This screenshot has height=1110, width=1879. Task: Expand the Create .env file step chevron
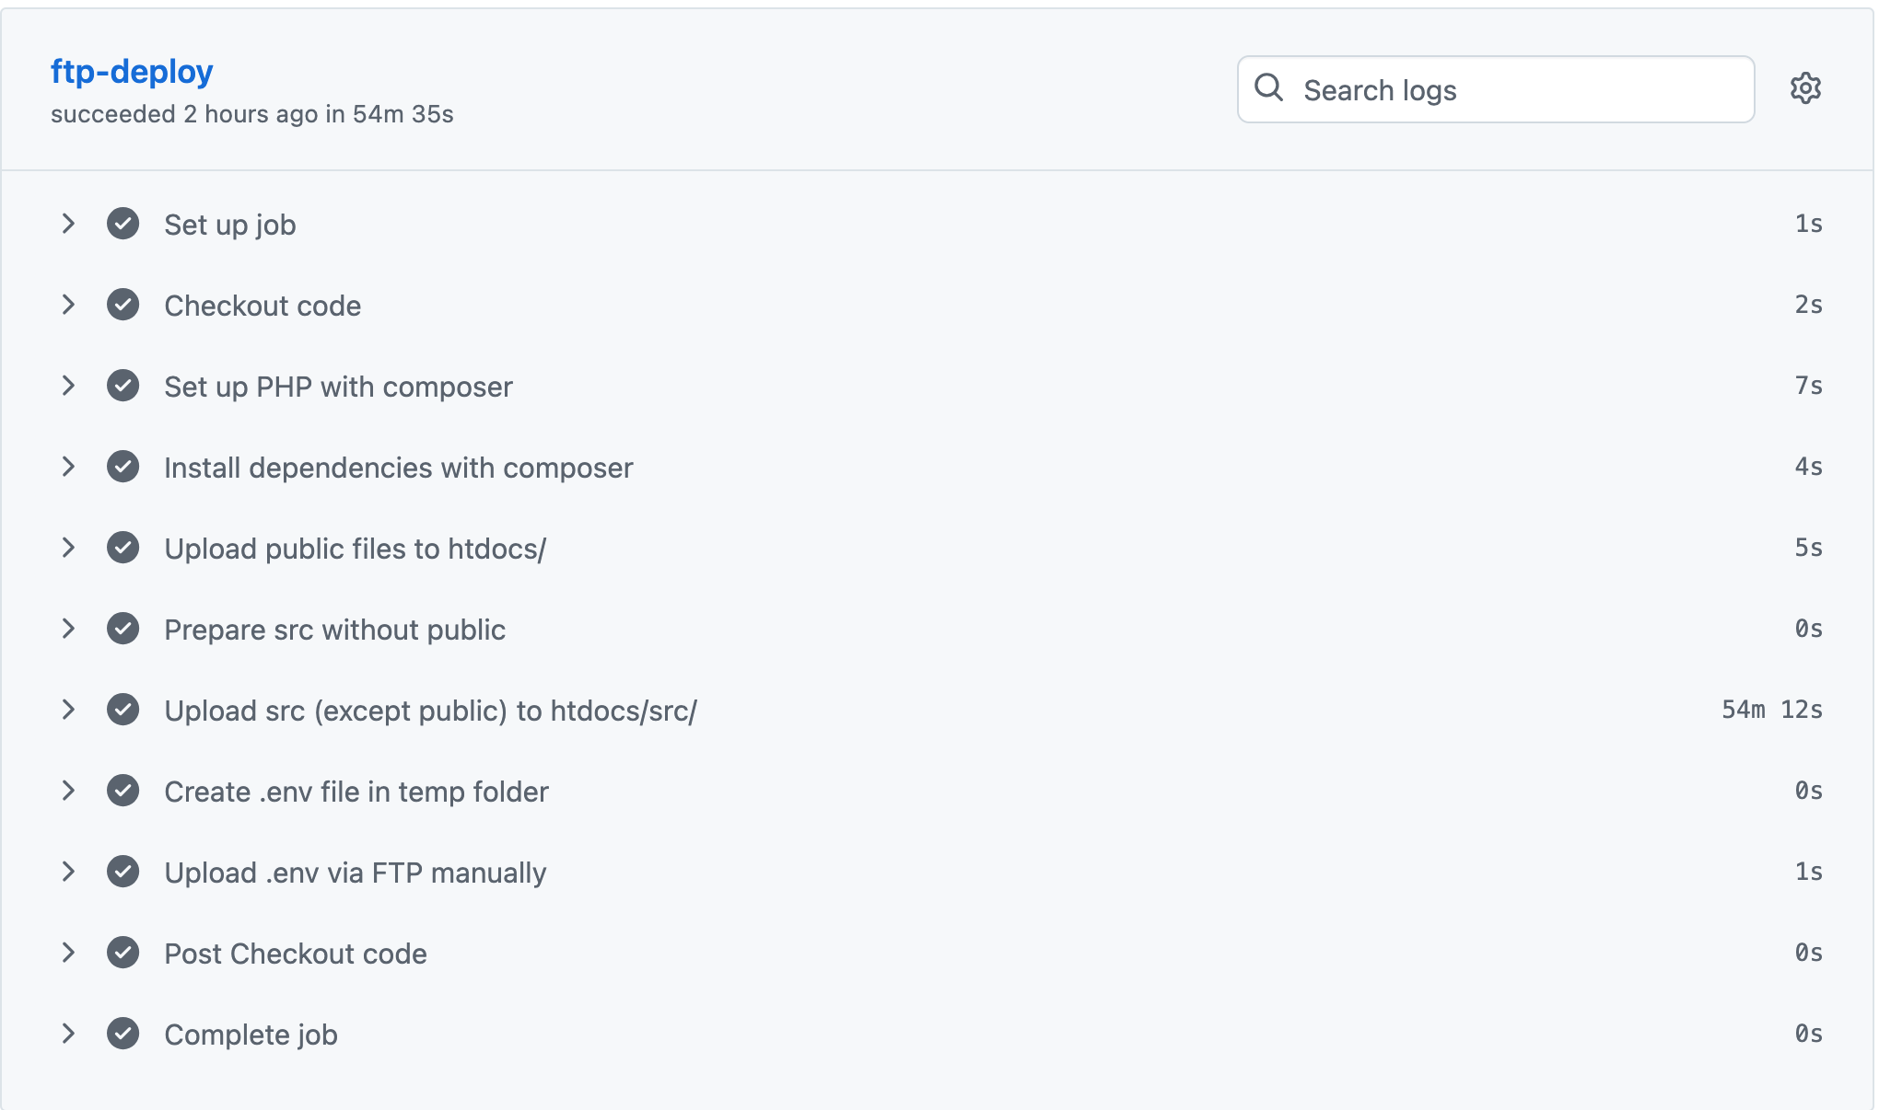point(68,791)
